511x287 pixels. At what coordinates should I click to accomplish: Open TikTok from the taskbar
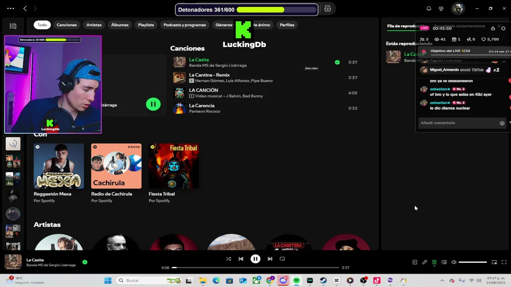click(x=376, y=281)
